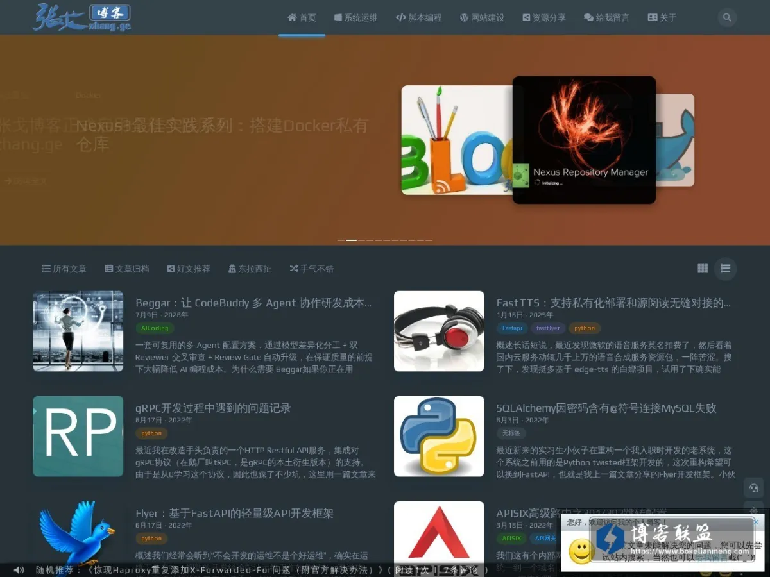This screenshot has width=770, height=577.
Task: Open the Python logo thumbnail
Action: click(439, 437)
